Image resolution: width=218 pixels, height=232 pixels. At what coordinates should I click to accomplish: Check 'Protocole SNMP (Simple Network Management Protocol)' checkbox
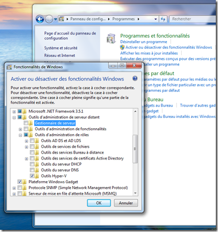pyautogui.click(x=19, y=188)
